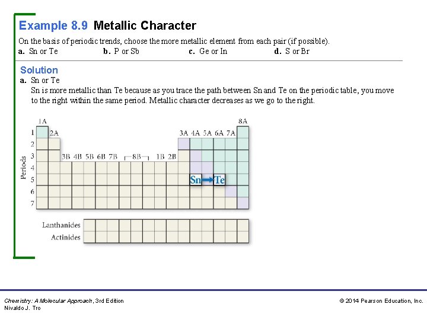The image size is (427, 320).
Task: Click the Pearson Education copyright text
Action: point(381,301)
